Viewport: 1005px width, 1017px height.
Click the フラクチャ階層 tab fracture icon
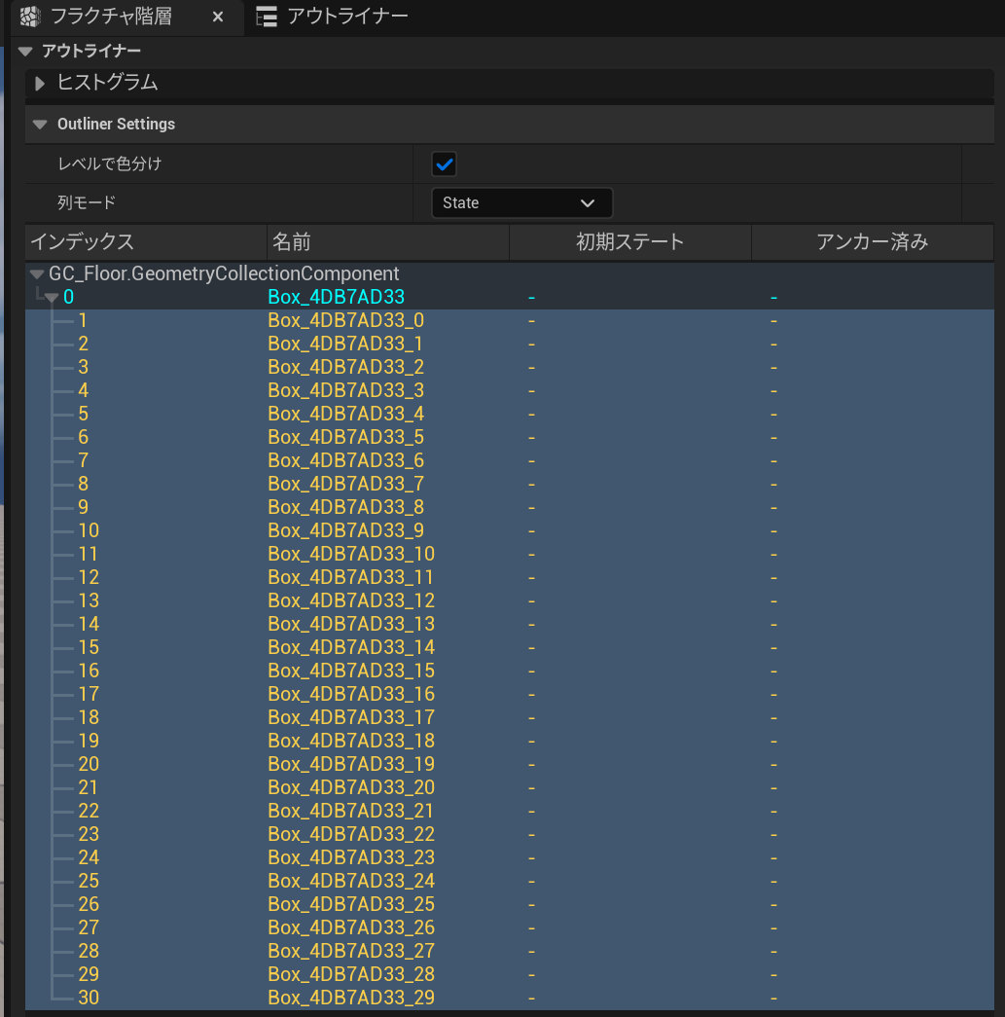point(30,17)
